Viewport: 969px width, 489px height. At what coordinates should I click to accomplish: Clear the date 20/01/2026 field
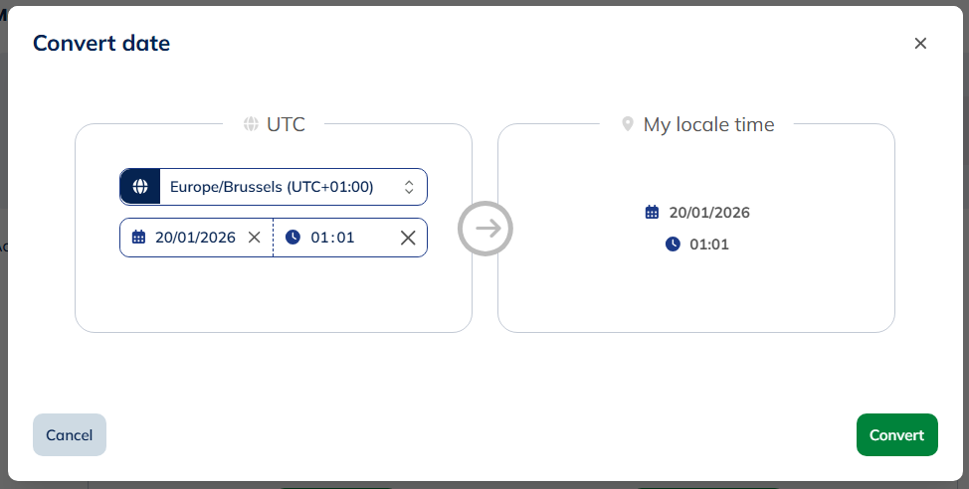pyautogui.click(x=254, y=238)
